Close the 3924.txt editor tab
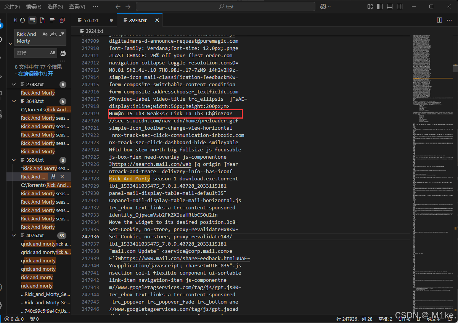The height and width of the screenshot is (323, 458). (x=157, y=20)
